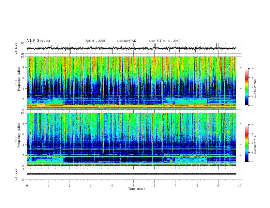Click time axis tick label "0"
The image size is (270, 208).
click(27, 186)
